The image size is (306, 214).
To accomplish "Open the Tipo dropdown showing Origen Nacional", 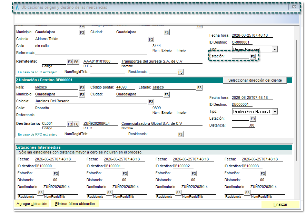I will click(275, 49).
